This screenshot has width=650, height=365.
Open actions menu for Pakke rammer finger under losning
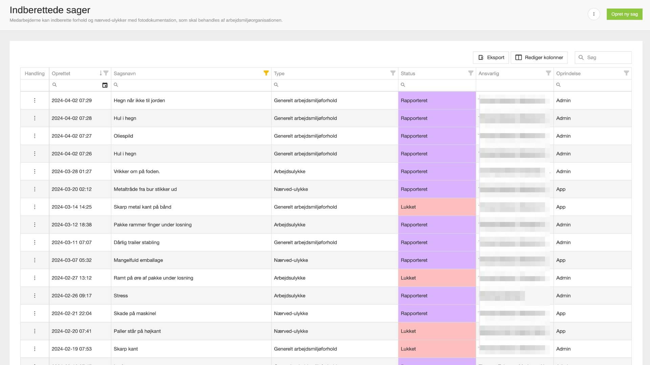point(35,225)
